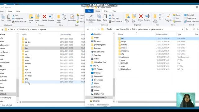Sort by Name column in Apache window

click(x=24, y=35)
